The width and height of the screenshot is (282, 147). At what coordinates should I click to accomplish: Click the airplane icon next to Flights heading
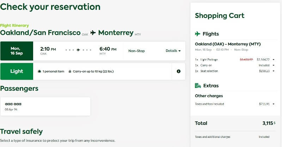[x=197, y=34]
